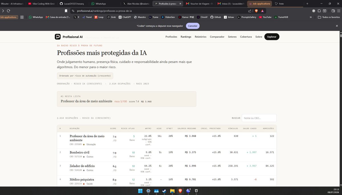Open the Settings gear in the taskbar
The height and width of the screenshot is (195, 342).
[x=148, y=191]
